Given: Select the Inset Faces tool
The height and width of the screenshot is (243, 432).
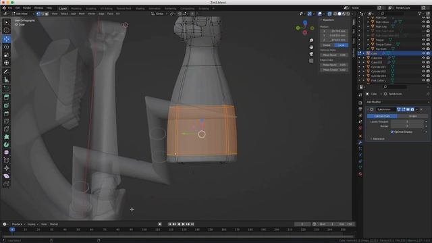Looking at the screenshot, I should coord(6,105).
